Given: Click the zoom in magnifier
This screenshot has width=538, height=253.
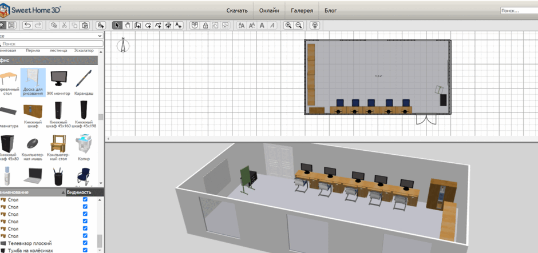Looking at the screenshot, I should point(288,25).
